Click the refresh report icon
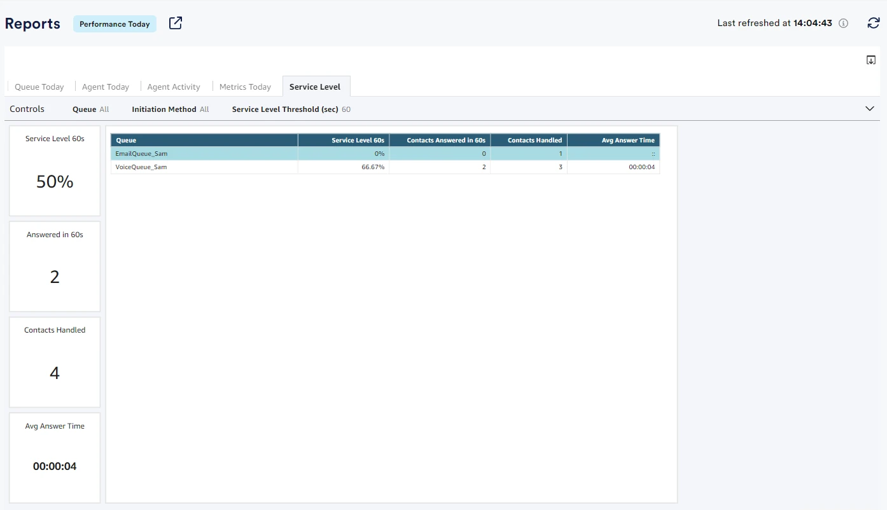Image resolution: width=887 pixels, height=510 pixels. 873,24
